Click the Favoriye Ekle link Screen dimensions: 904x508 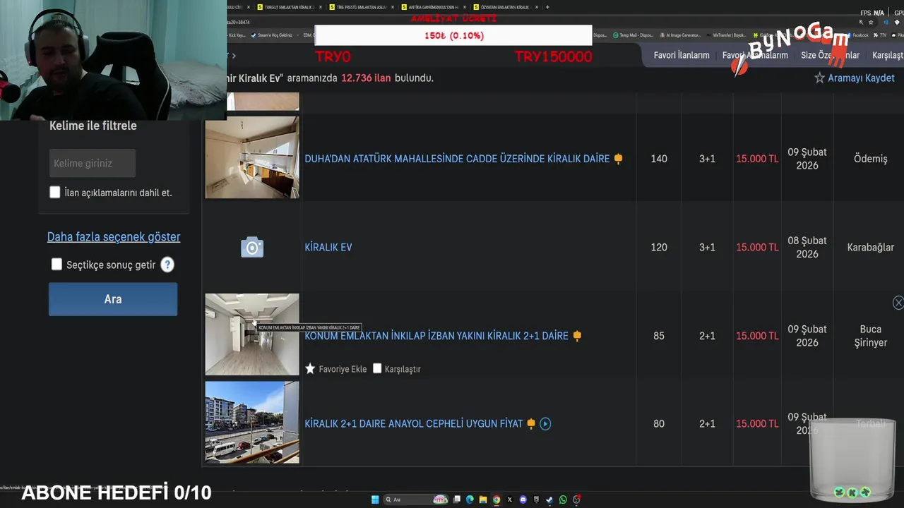coord(343,369)
